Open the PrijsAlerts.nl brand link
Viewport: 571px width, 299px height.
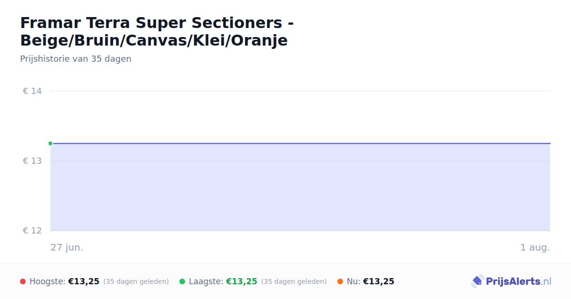(512, 281)
